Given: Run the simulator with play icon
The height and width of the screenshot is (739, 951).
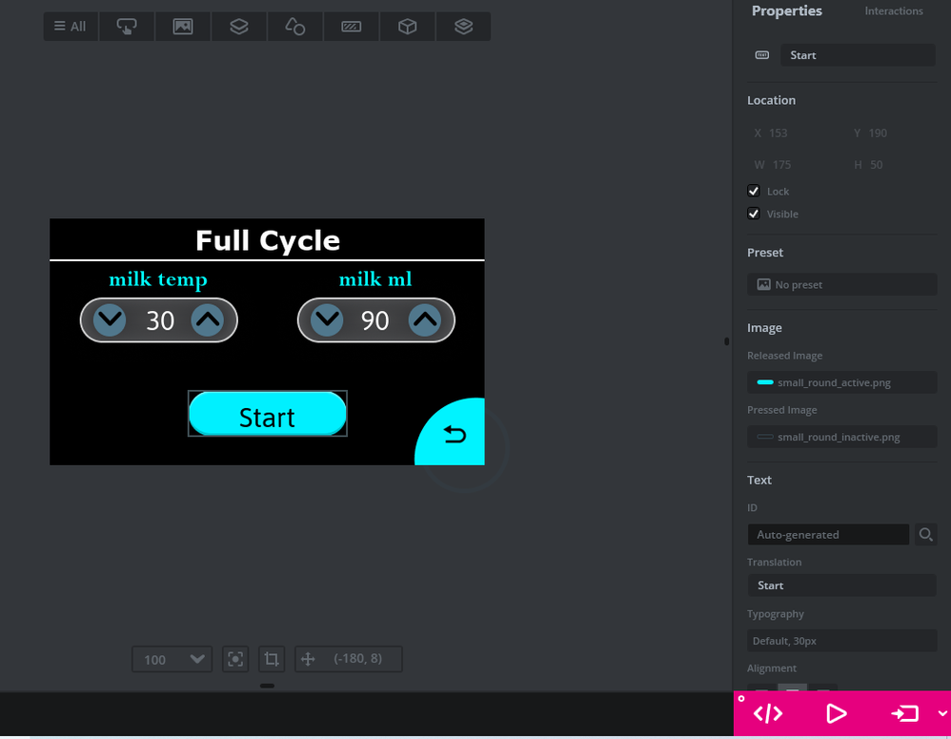Looking at the screenshot, I should (x=836, y=714).
